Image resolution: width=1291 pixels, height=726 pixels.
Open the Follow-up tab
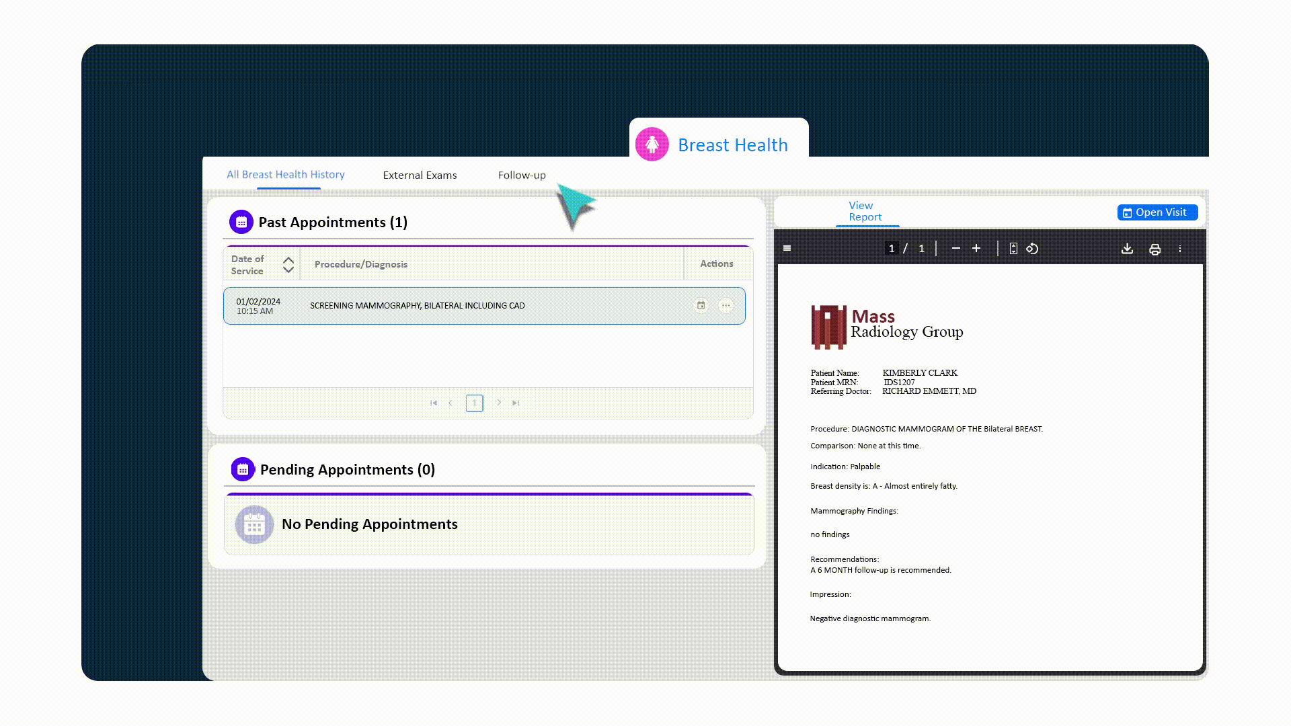coord(522,175)
